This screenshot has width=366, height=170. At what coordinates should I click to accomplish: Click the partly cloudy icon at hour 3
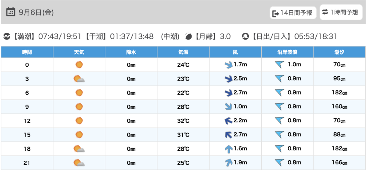pos(79,79)
